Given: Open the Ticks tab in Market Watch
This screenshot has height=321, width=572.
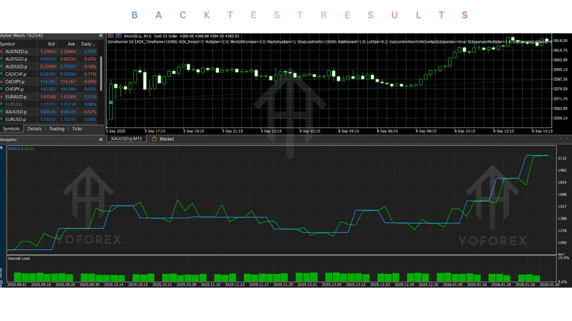Looking at the screenshot, I should (77, 129).
